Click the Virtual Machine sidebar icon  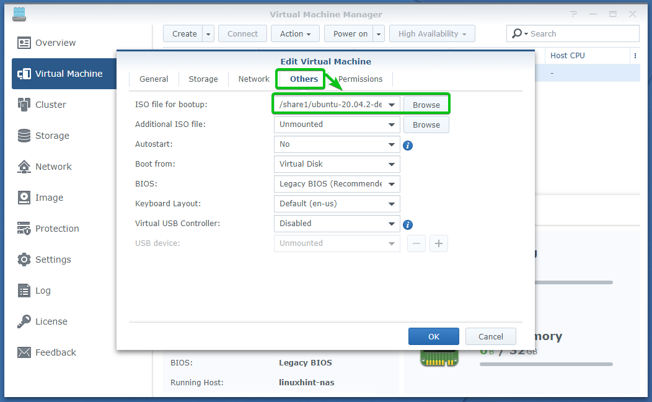24,74
